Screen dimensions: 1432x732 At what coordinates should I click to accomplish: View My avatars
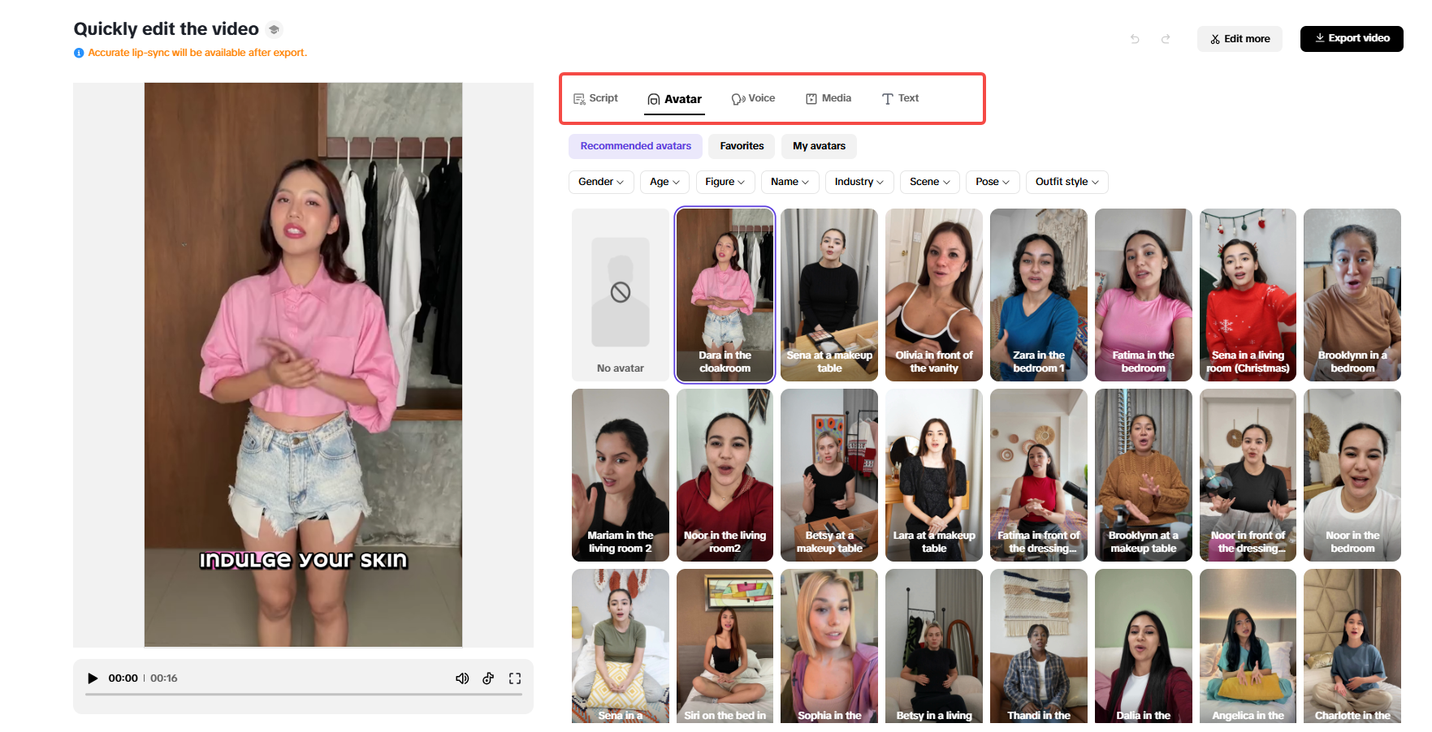pos(819,146)
